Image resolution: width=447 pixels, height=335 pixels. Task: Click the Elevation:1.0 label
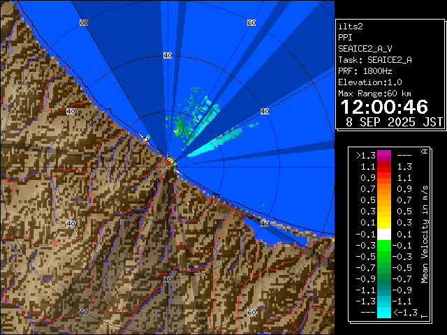coord(369,82)
